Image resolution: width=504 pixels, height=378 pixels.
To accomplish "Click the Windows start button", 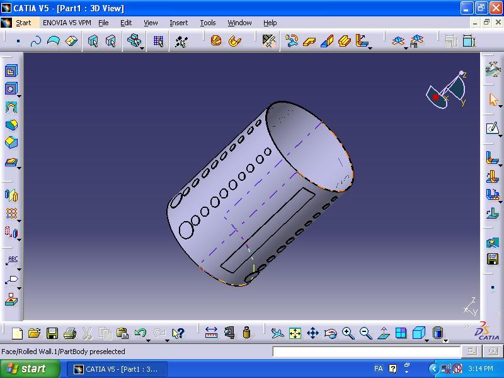I will [x=30, y=369].
